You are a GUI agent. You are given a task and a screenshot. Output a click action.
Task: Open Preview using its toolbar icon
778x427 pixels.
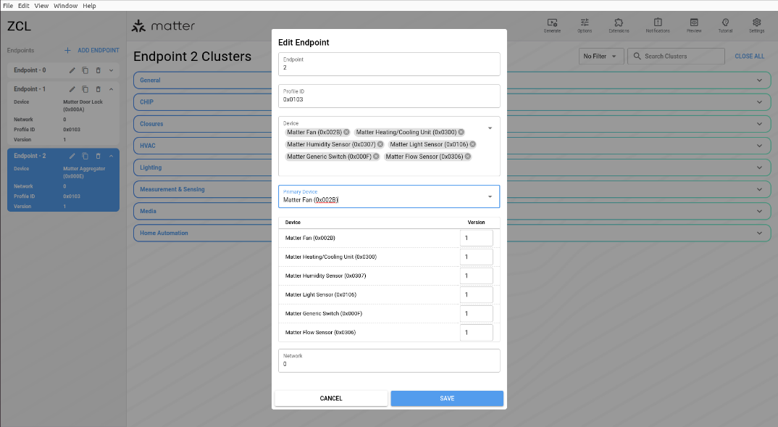tap(693, 24)
